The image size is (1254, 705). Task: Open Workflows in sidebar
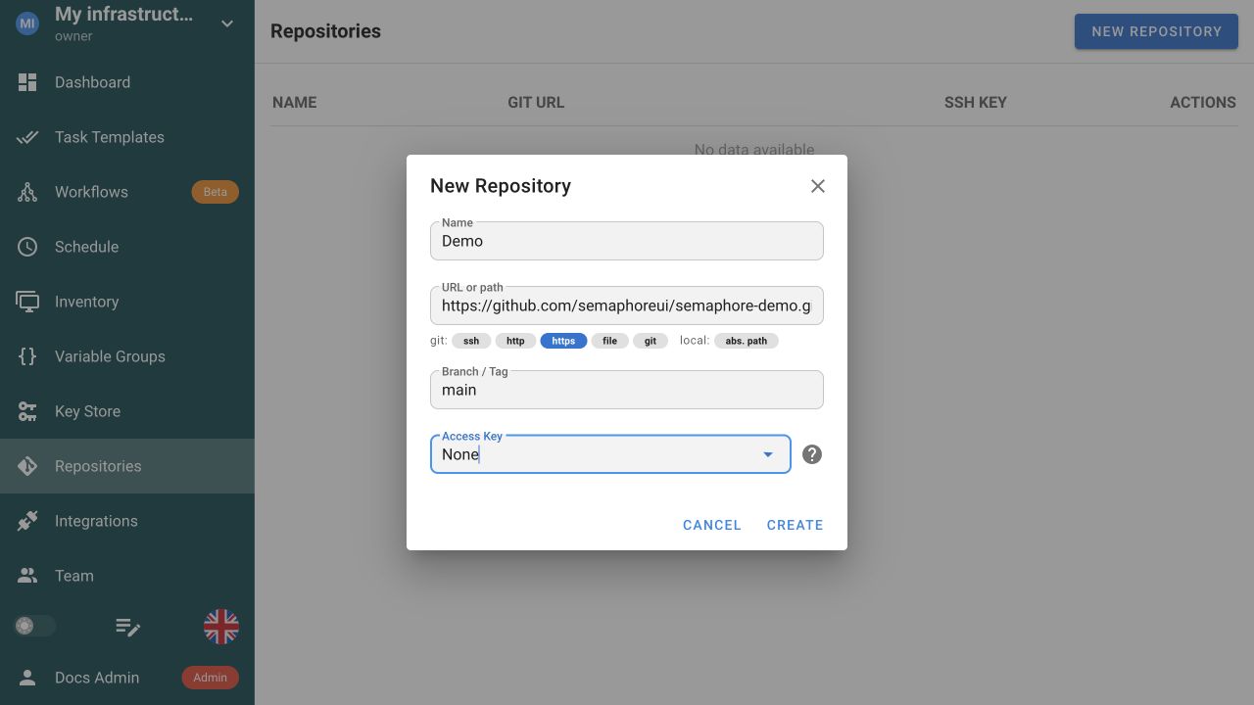pyautogui.click(x=127, y=192)
